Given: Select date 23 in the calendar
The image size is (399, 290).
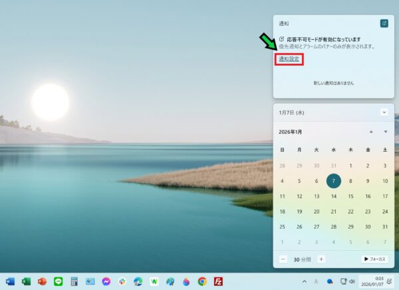Looking at the screenshot, I should pos(368,212).
